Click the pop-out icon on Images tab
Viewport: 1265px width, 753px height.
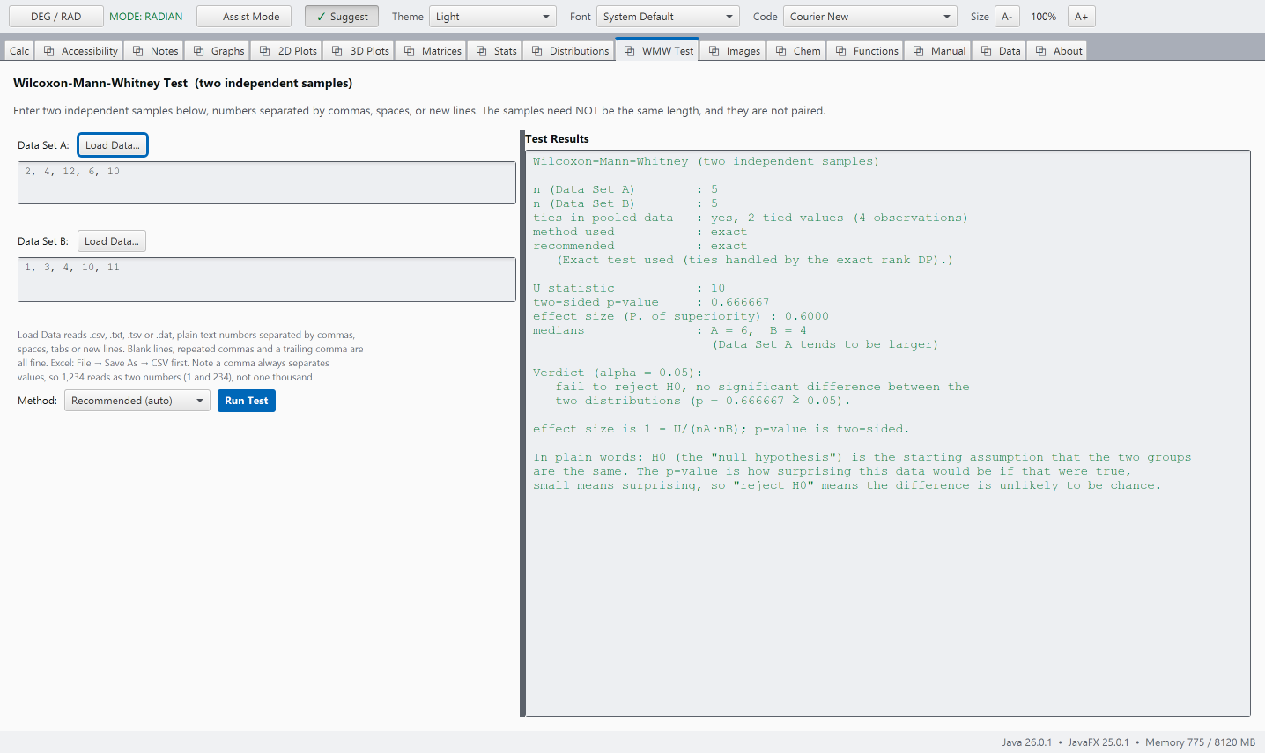click(x=714, y=51)
